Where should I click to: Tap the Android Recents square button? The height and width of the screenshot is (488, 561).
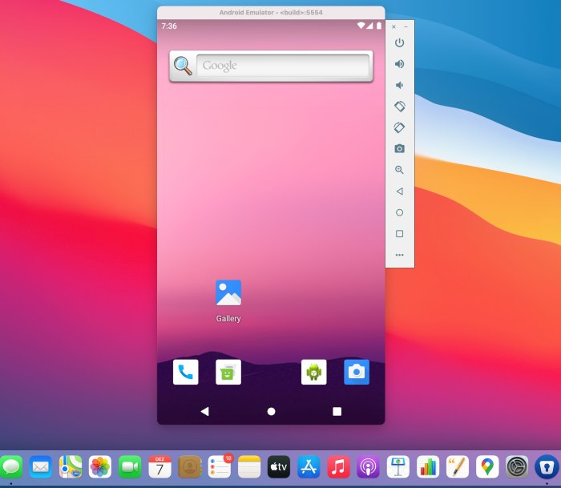(x=337, y=411)
